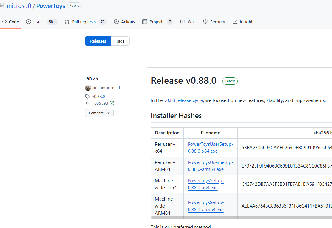Open the Release v0.88.0 title
The image size is (332, 228).
183,81
